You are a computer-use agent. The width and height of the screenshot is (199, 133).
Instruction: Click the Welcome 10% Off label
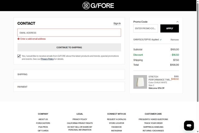[x=156, y=88]
